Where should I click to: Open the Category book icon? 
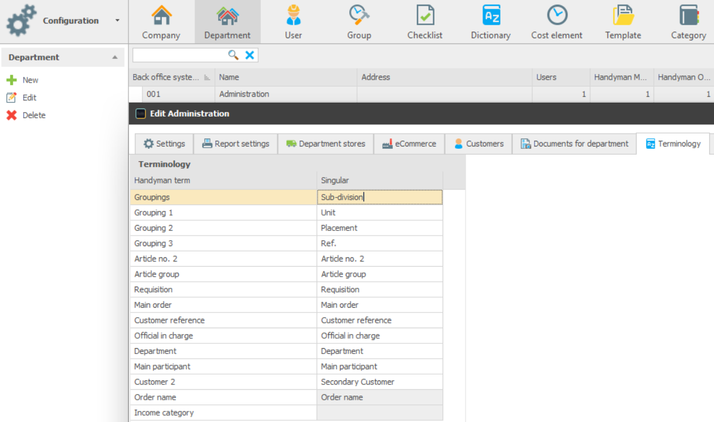(689, 15)
